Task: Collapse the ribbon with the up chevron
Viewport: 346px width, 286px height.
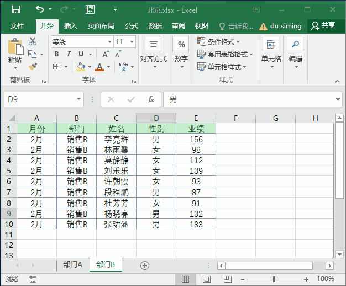Action: 337,81
